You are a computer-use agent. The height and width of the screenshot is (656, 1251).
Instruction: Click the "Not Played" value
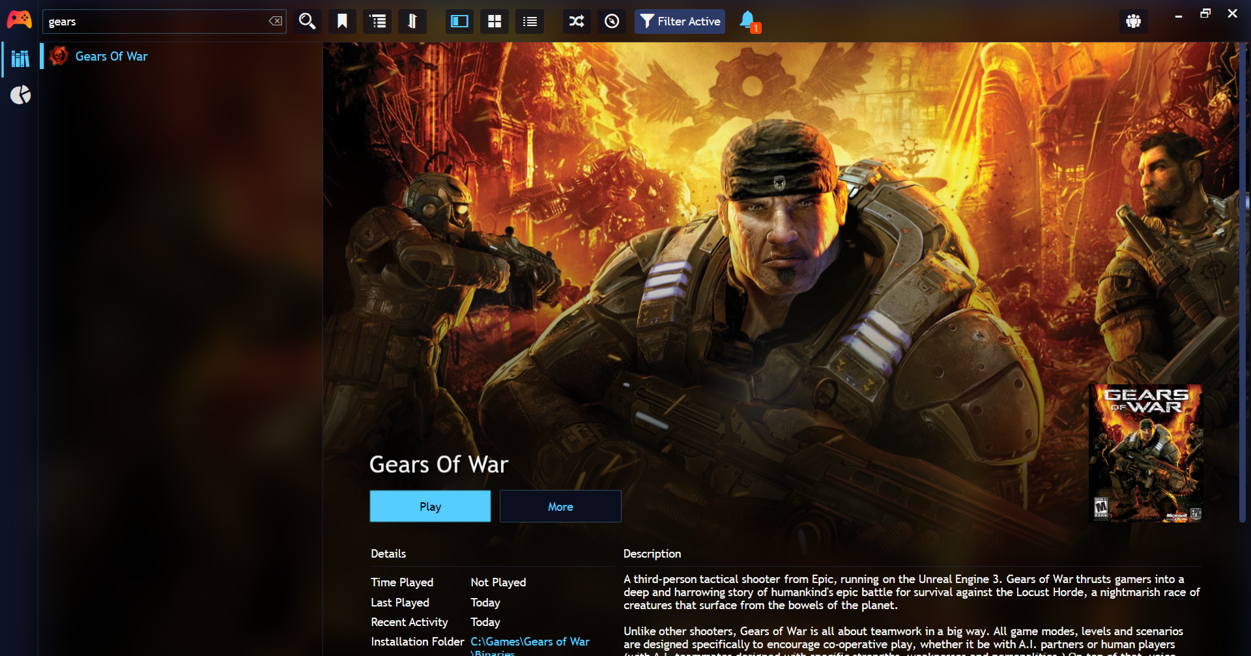pos(498,582)
